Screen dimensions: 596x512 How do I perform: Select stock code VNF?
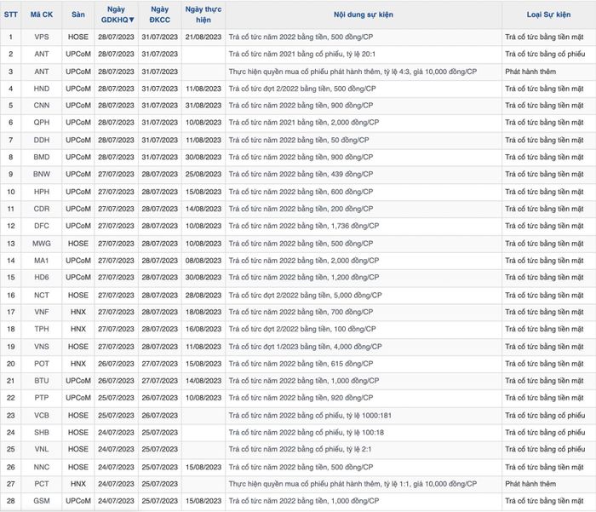tap(42, 312)
